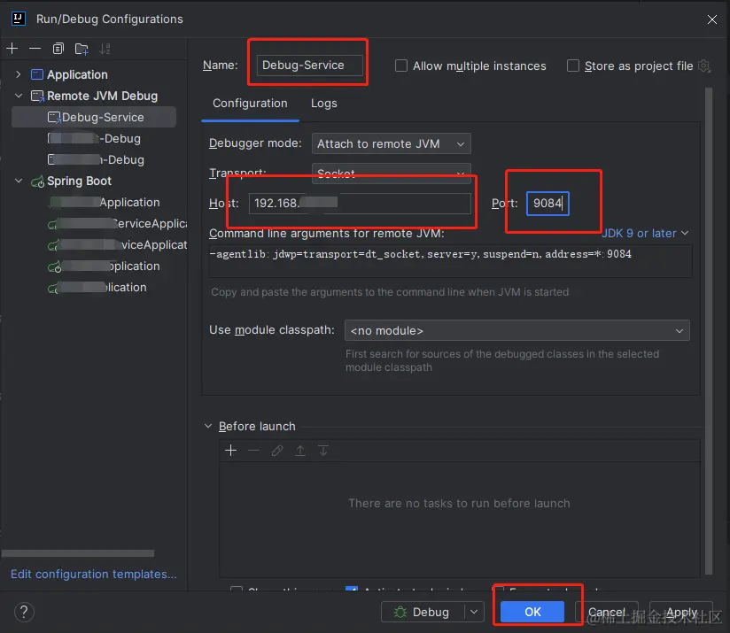Open the JDK 9 or later dropdown
The image size is (730, 633).
point(644,233)
